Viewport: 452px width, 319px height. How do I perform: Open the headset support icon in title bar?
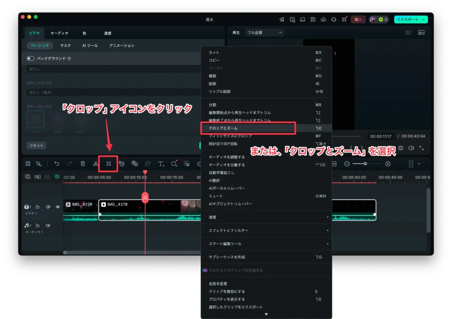pyautogui.click(x=334, y=19)
